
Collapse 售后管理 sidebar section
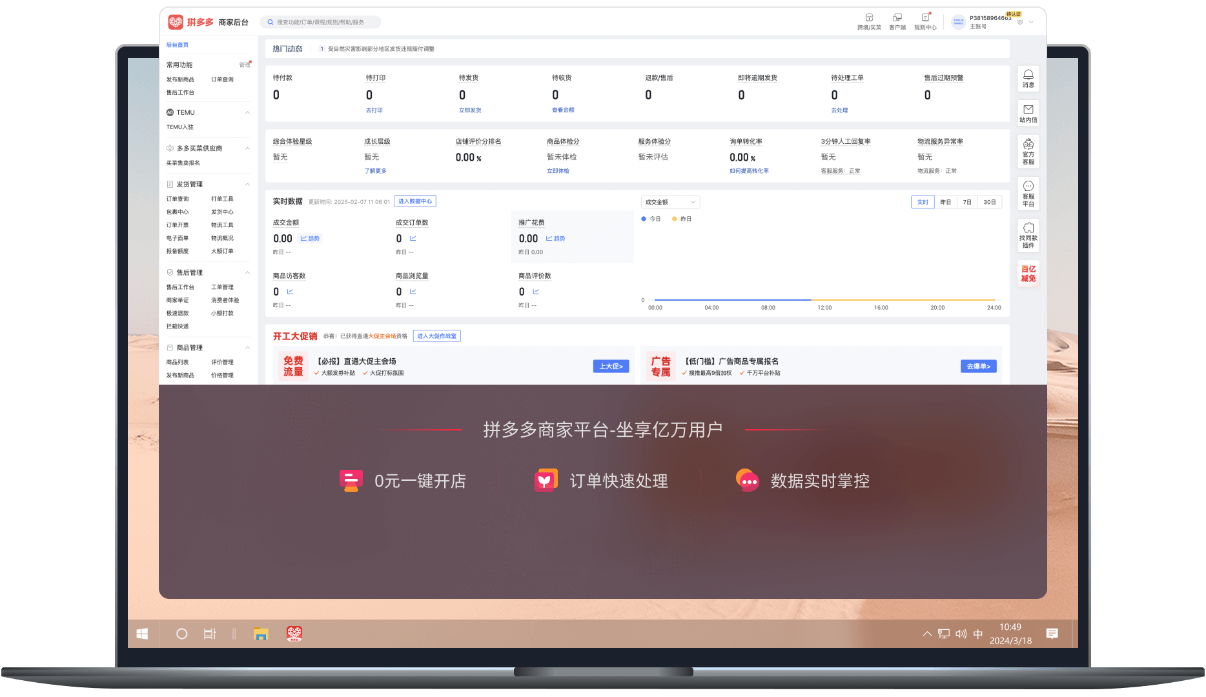pyautogui.click(x=247, y=272)
